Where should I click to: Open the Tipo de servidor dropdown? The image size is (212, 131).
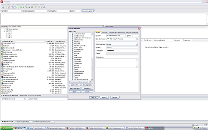[x=122, y=39]
